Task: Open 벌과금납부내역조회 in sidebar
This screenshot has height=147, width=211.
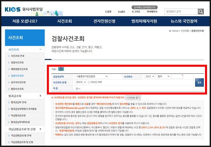Action: (x=20, y=122)
